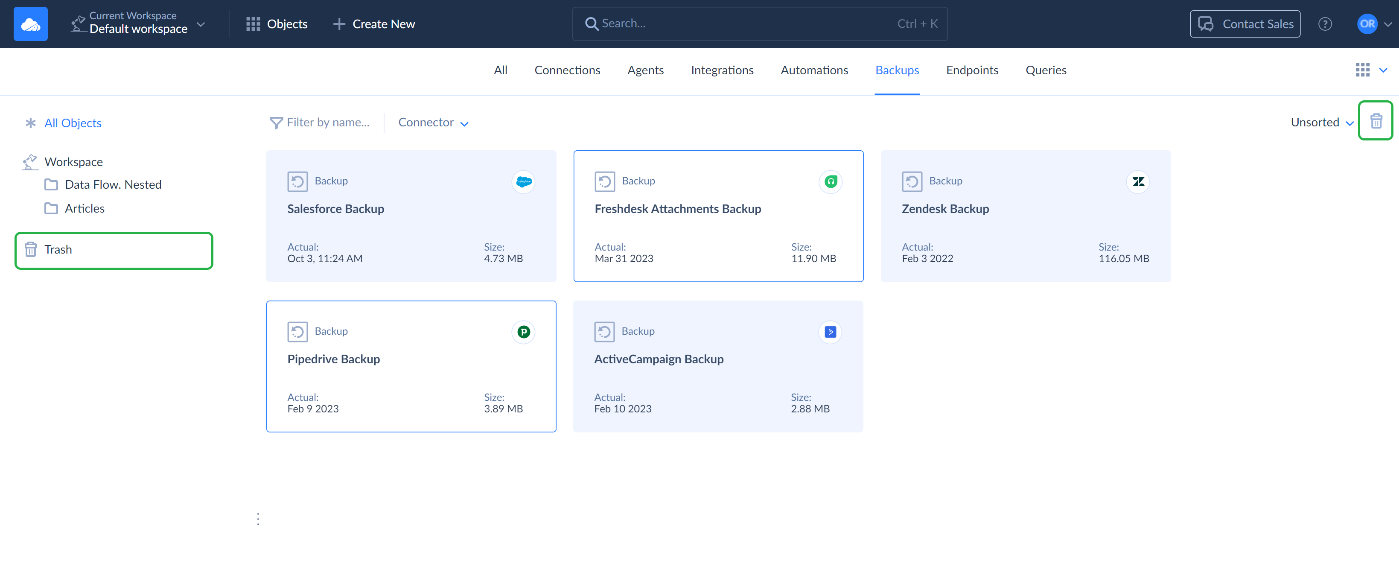Click the filter funnel icon

tap(276, 123)
